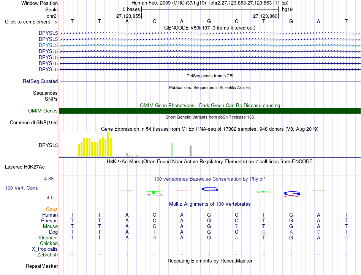Click 100 vertebrates Basewise Conservation title
Screen dimensions: 361x275
point(210,179)
